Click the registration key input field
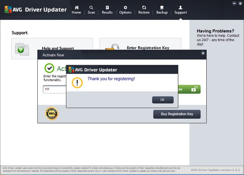The width and height of the screenshot is (244, 175). [x=55, y=89]
